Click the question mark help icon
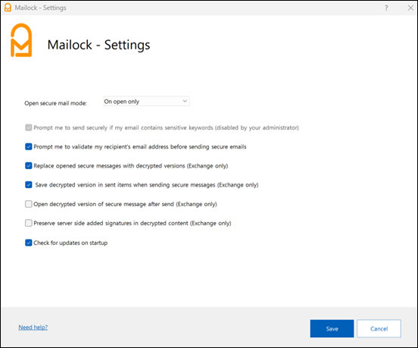 (386, 8)
